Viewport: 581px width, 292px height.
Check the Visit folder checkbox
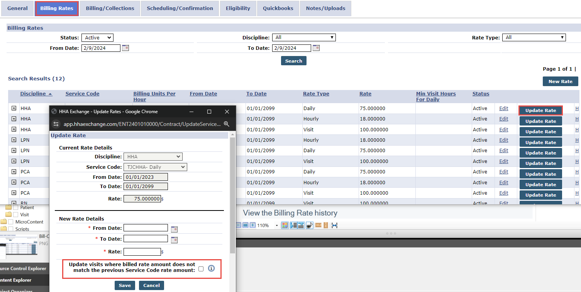pyautogui.click(x=16, y=215)
